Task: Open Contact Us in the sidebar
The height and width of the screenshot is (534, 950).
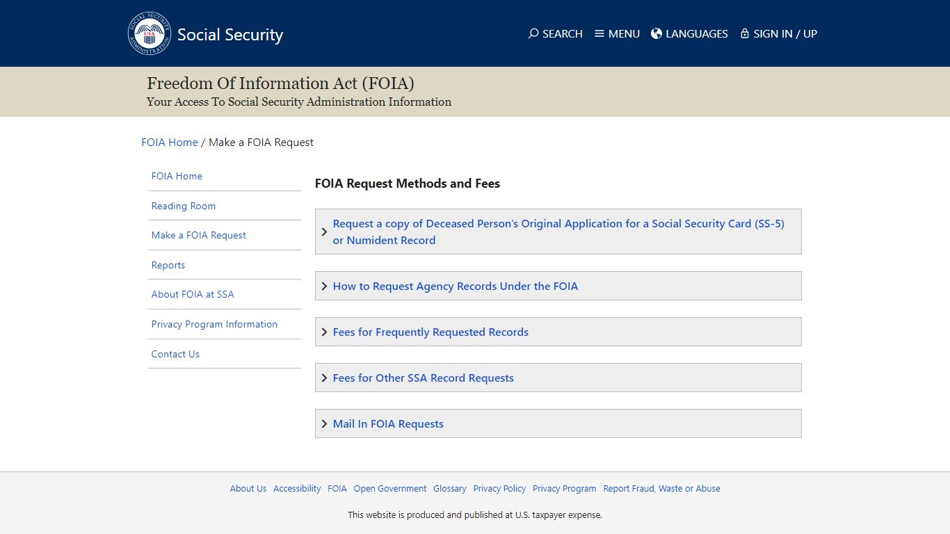Action: coord(175,354)
